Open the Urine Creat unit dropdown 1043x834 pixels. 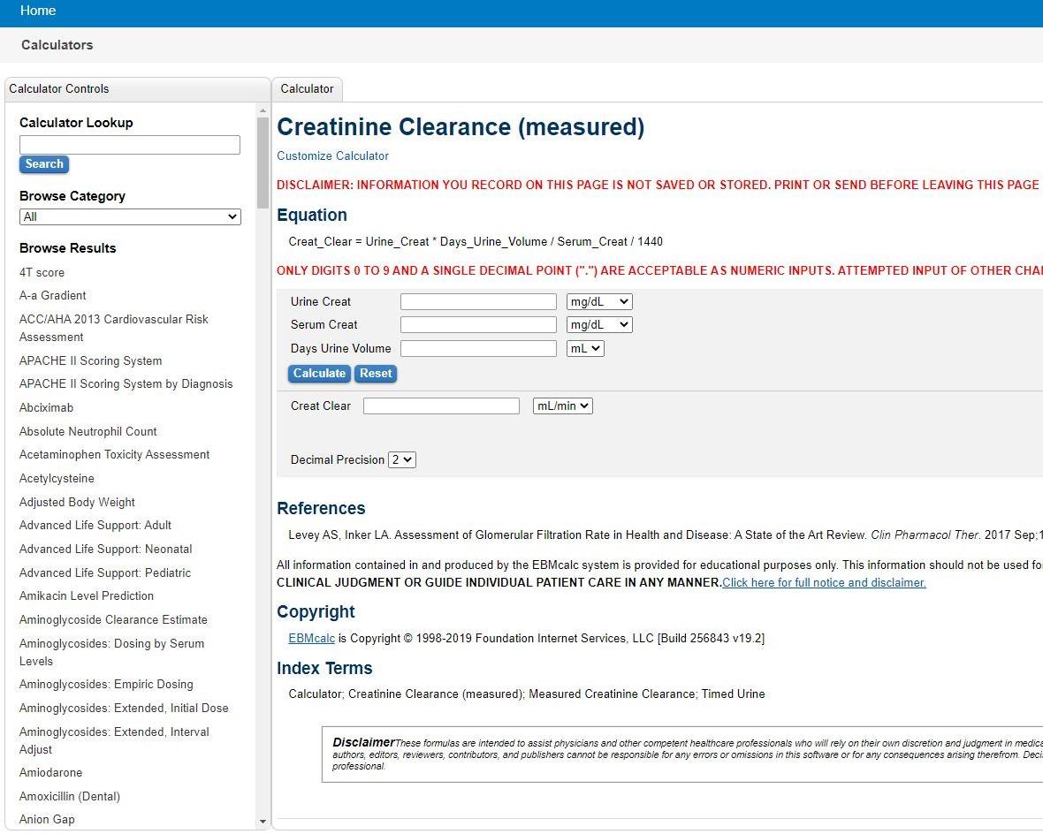tap(599, 301)
